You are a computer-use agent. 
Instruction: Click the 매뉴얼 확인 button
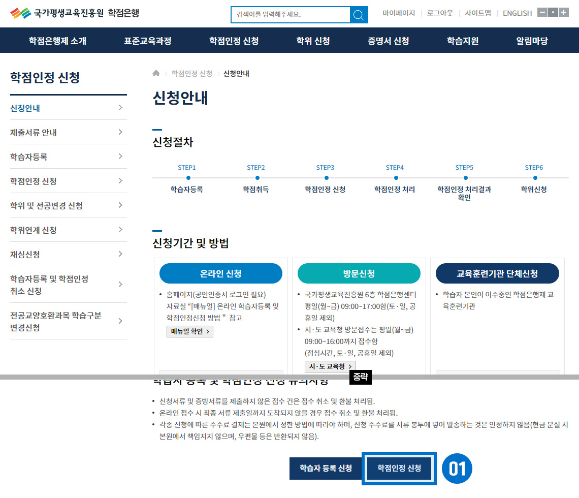click(x=190, y=331)
